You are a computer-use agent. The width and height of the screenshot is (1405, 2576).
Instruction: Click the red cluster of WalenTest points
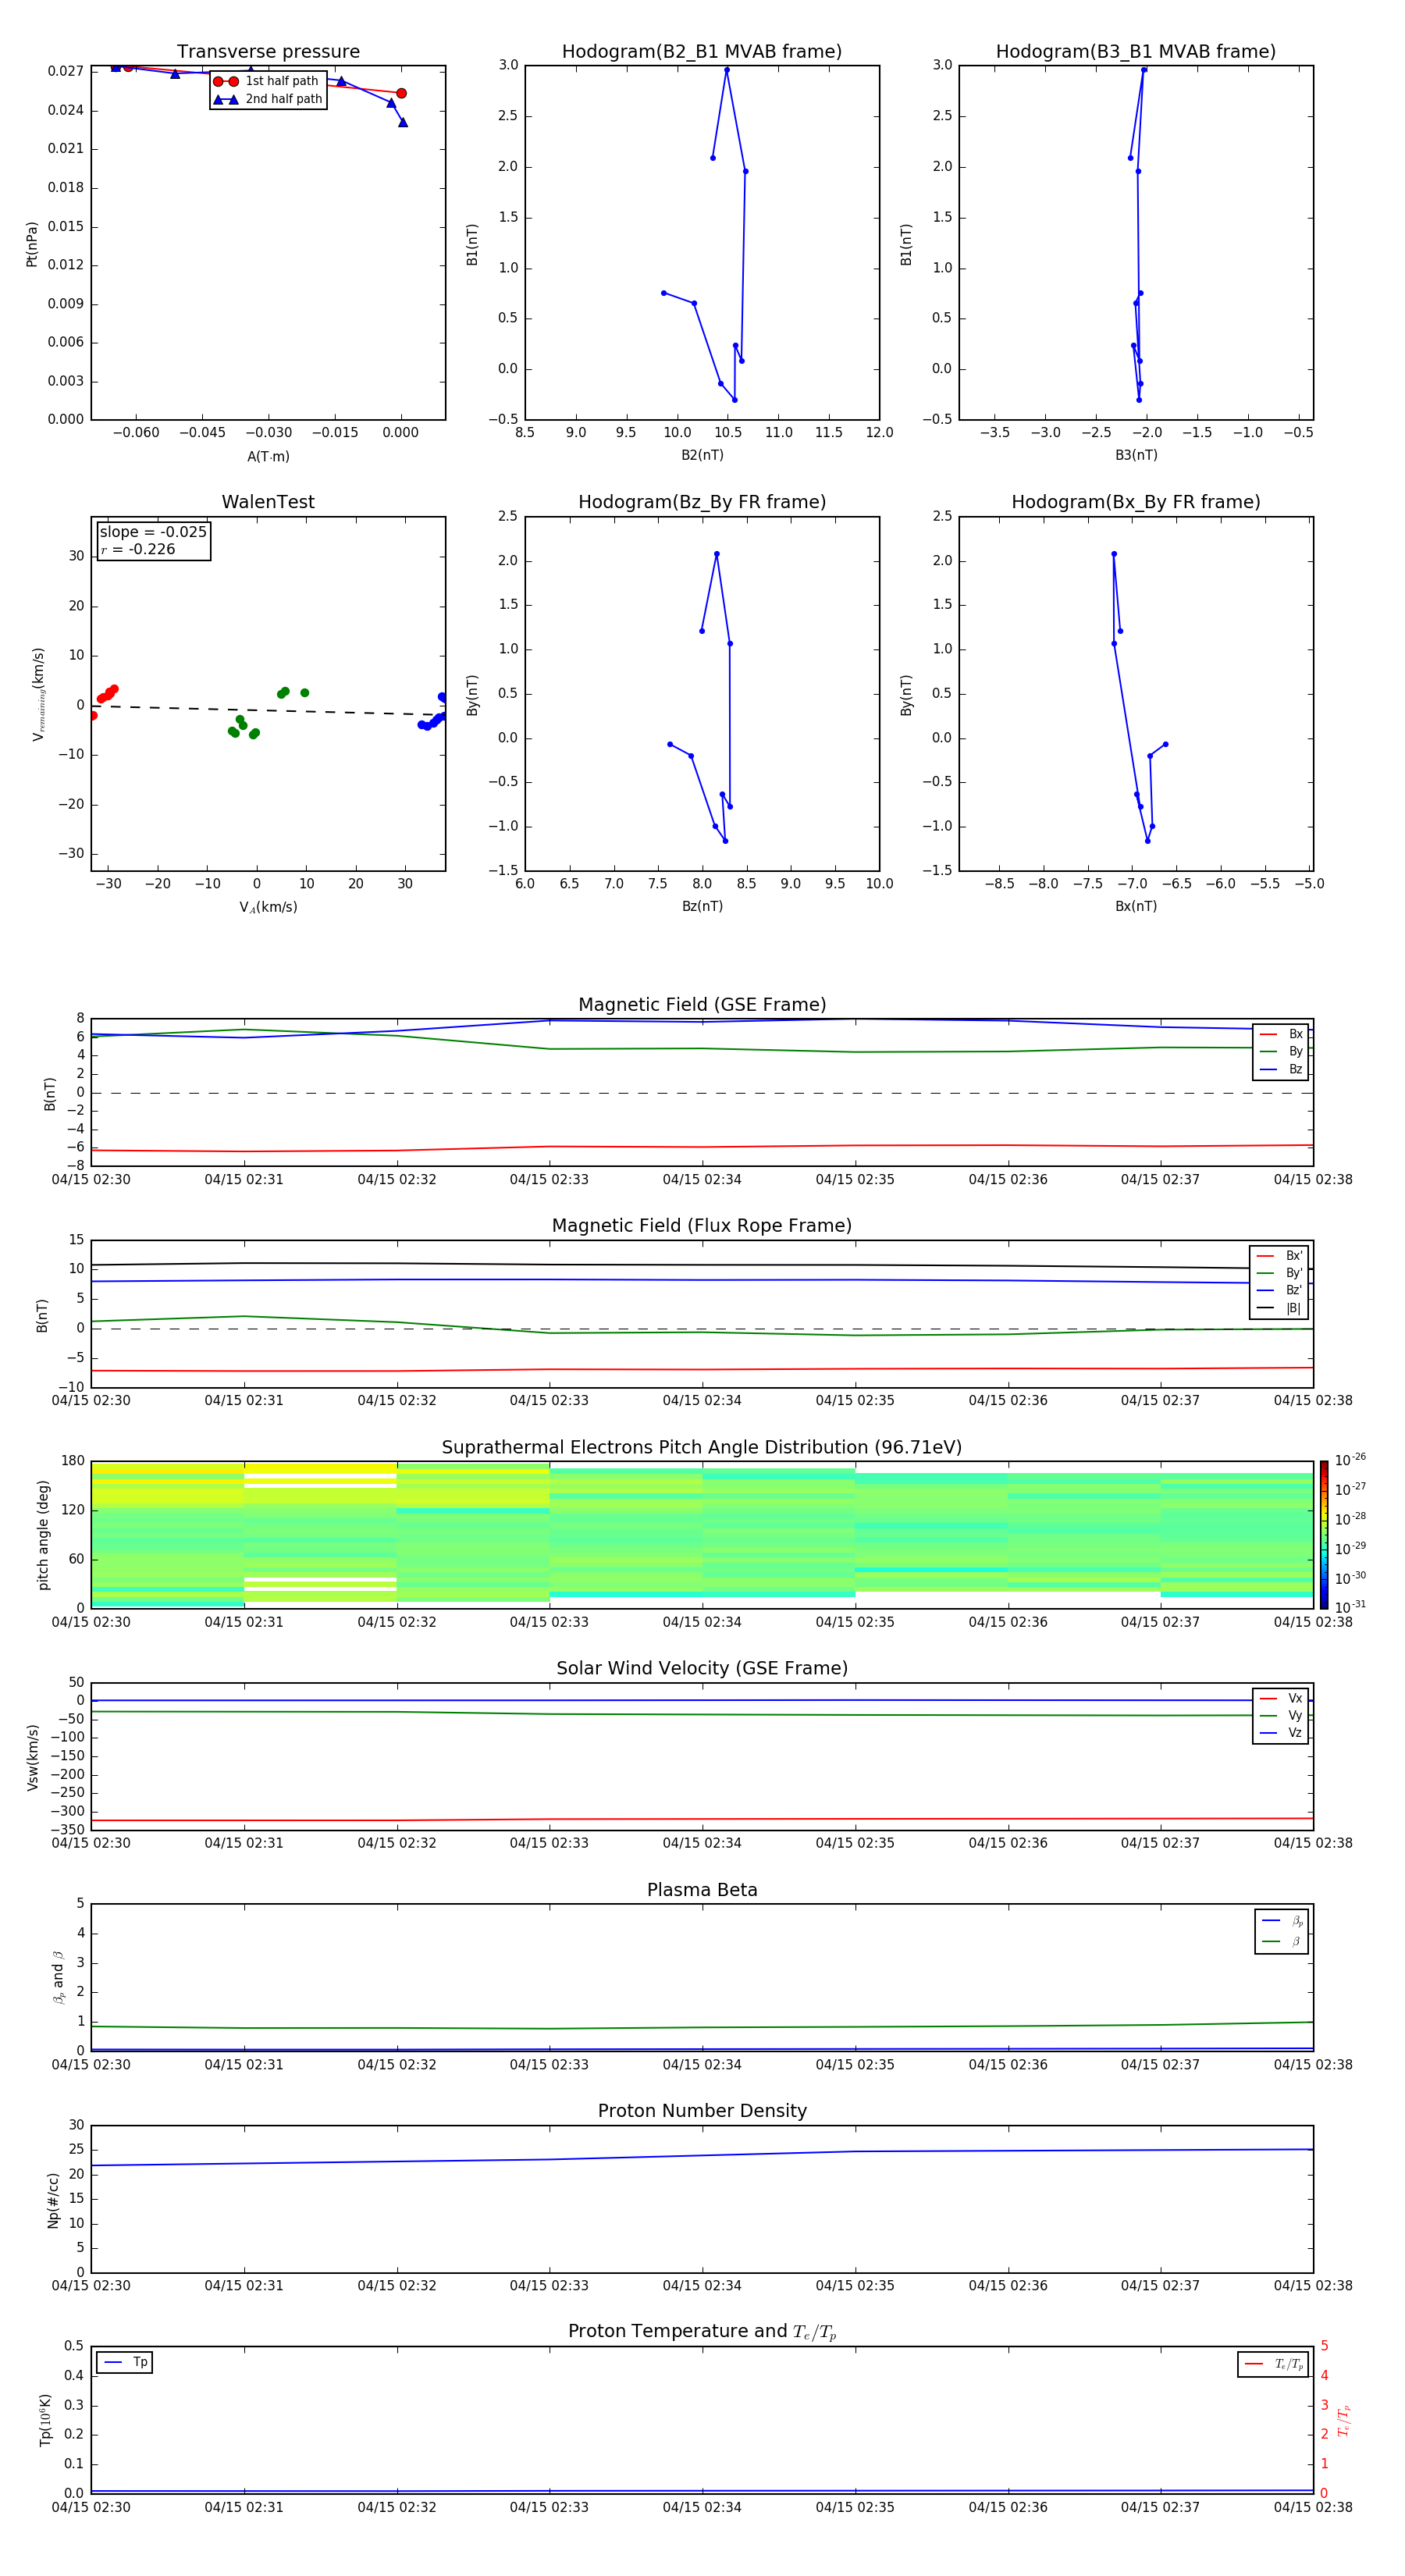[x=106, y=694]
